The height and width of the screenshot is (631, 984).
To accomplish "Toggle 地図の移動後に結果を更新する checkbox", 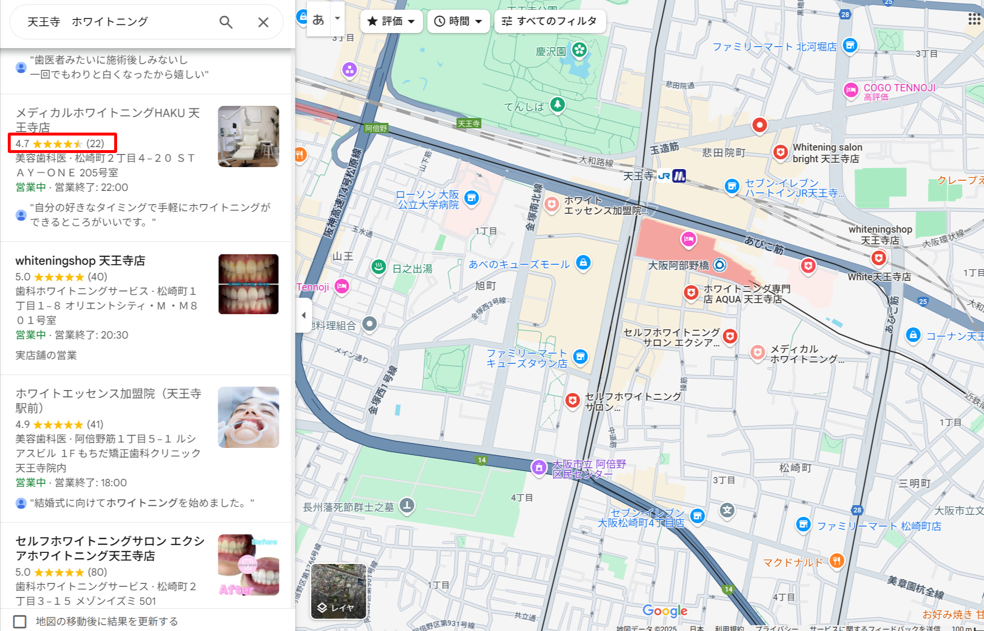I will [20, 621].
